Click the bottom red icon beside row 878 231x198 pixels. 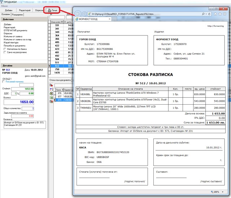(51, 101)
